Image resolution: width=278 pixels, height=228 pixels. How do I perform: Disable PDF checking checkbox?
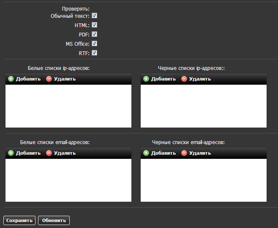coord(95,34)
